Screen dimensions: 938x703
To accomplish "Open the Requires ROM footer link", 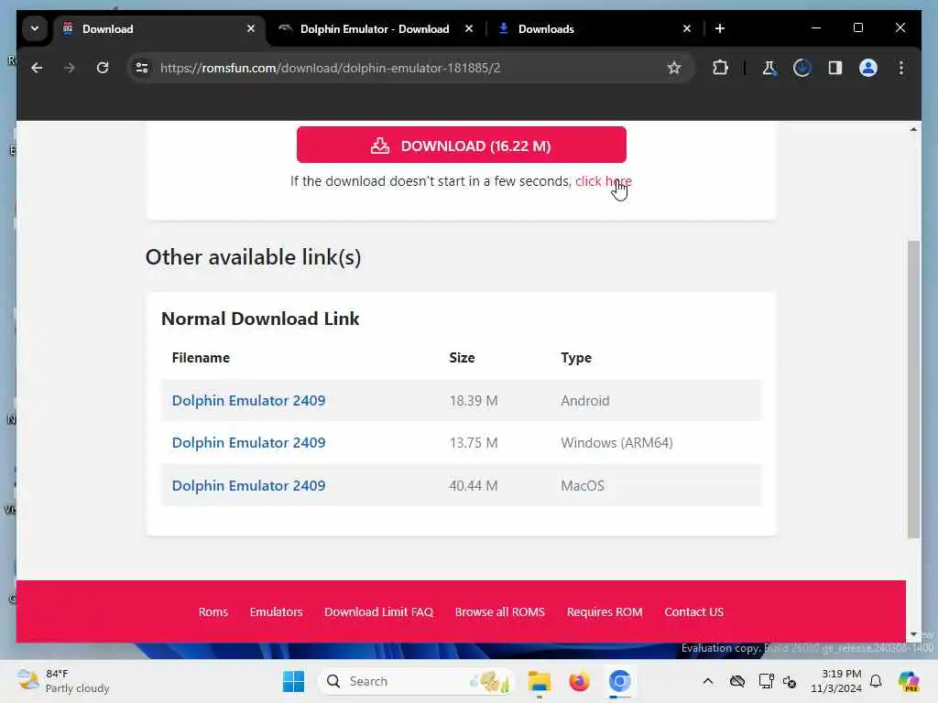I will [x=605, y=612].
